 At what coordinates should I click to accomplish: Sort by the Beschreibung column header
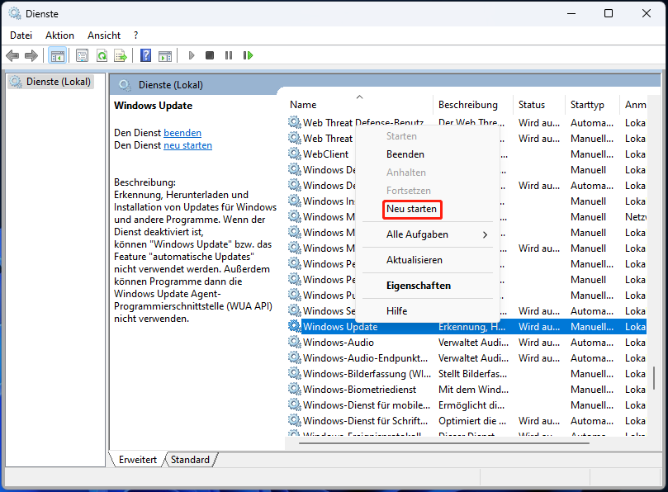tap(473, 104)
